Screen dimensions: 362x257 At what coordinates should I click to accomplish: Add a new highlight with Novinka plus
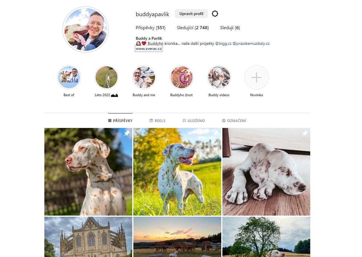pos(256,77)
